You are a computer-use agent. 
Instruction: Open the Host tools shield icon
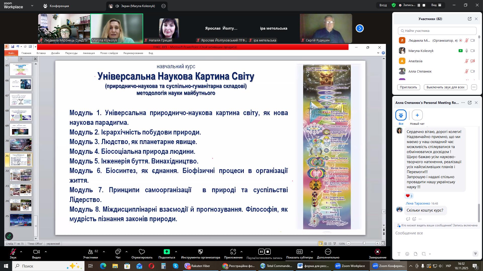(200, 252)
